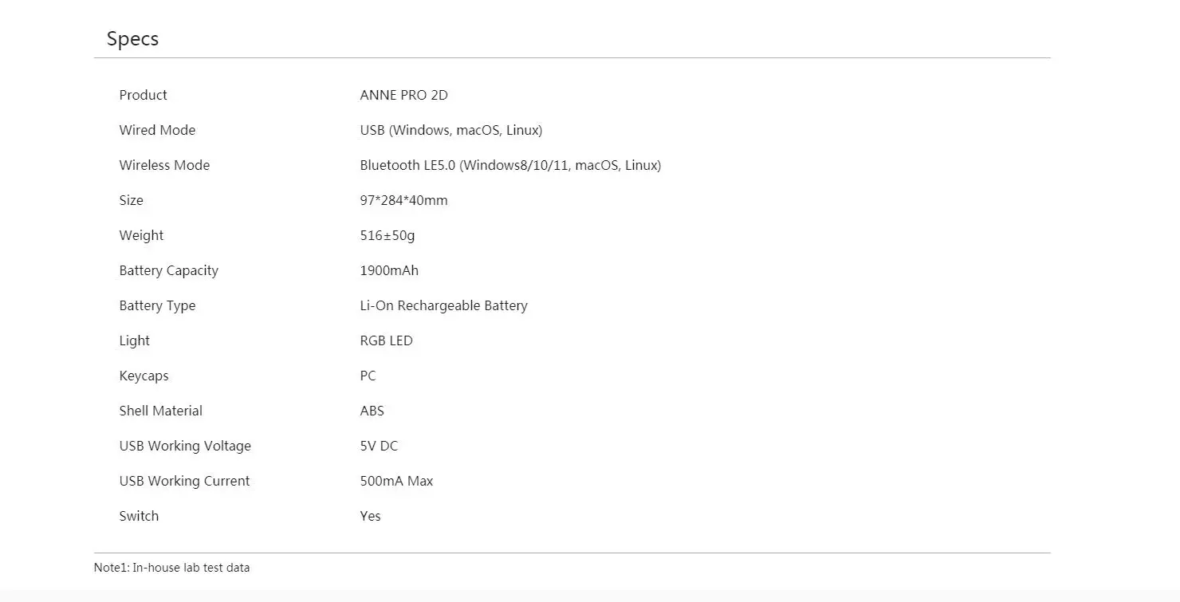Click the Switch row label
This screenshot has width=1180, height=602.
tap(139, 516)
